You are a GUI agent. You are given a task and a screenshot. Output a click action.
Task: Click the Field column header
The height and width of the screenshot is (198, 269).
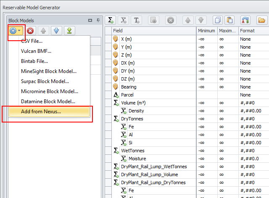[x=154, y=31]
